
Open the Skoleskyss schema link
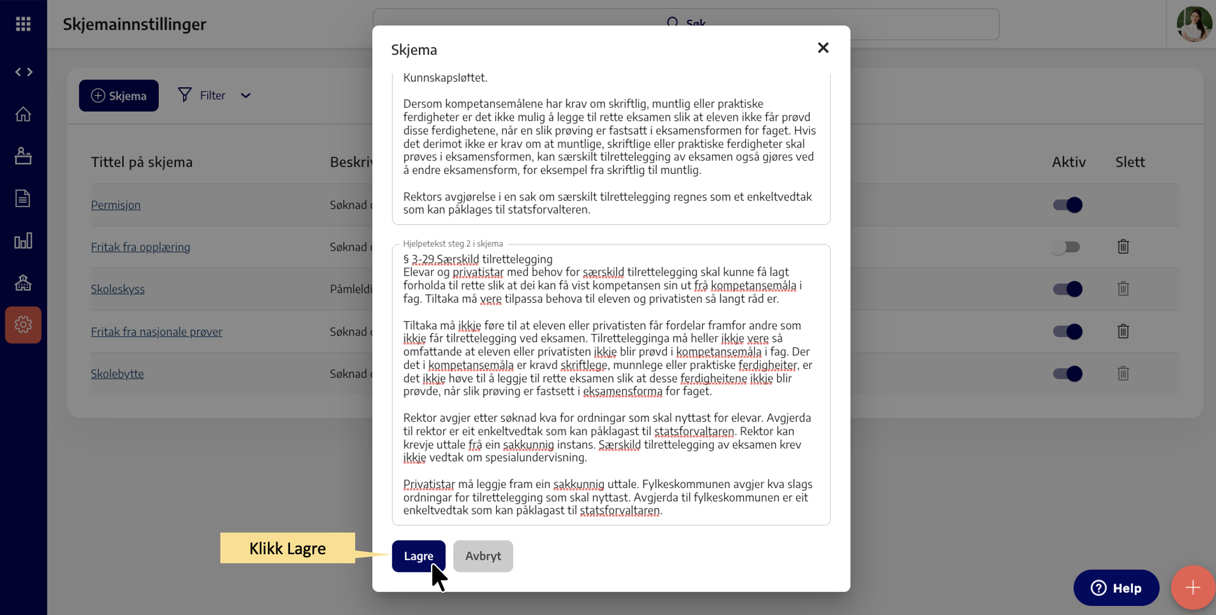pyautogui.click(x=117, y=289)
